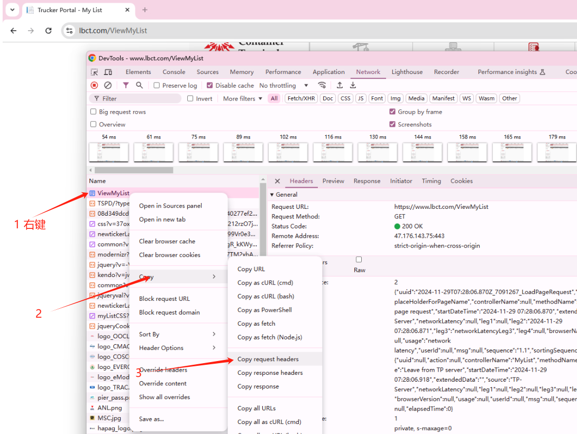Choose Block request URL
This screenshot has height=434, width=577.
click(x=178, y=299)
